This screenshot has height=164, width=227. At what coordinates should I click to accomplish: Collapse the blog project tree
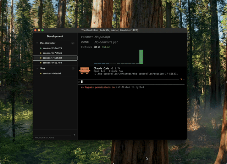point(37,68)
